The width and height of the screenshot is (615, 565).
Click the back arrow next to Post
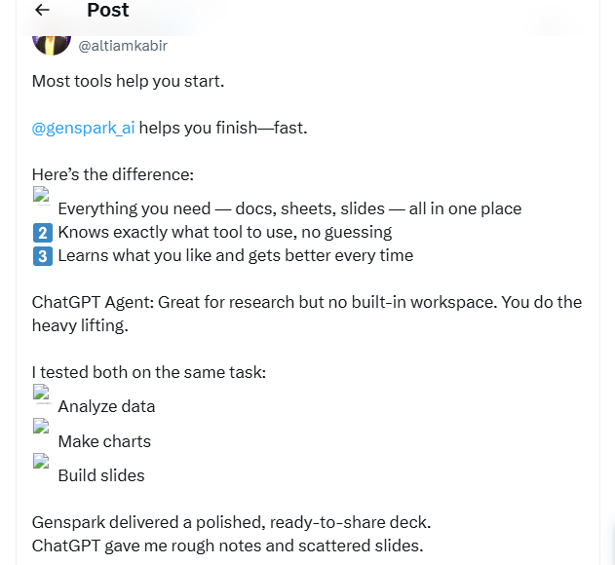[x=42, y=11]
